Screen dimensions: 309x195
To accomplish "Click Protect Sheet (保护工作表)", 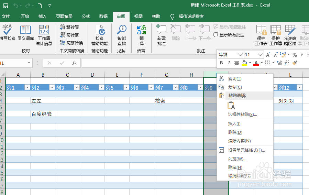I will point(261,35).
